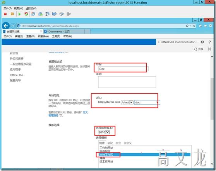Image resolution: width=216 pixels, height=171 pixels.
Task: Select 组工作网站 template
Action: (x=106, y=161)
